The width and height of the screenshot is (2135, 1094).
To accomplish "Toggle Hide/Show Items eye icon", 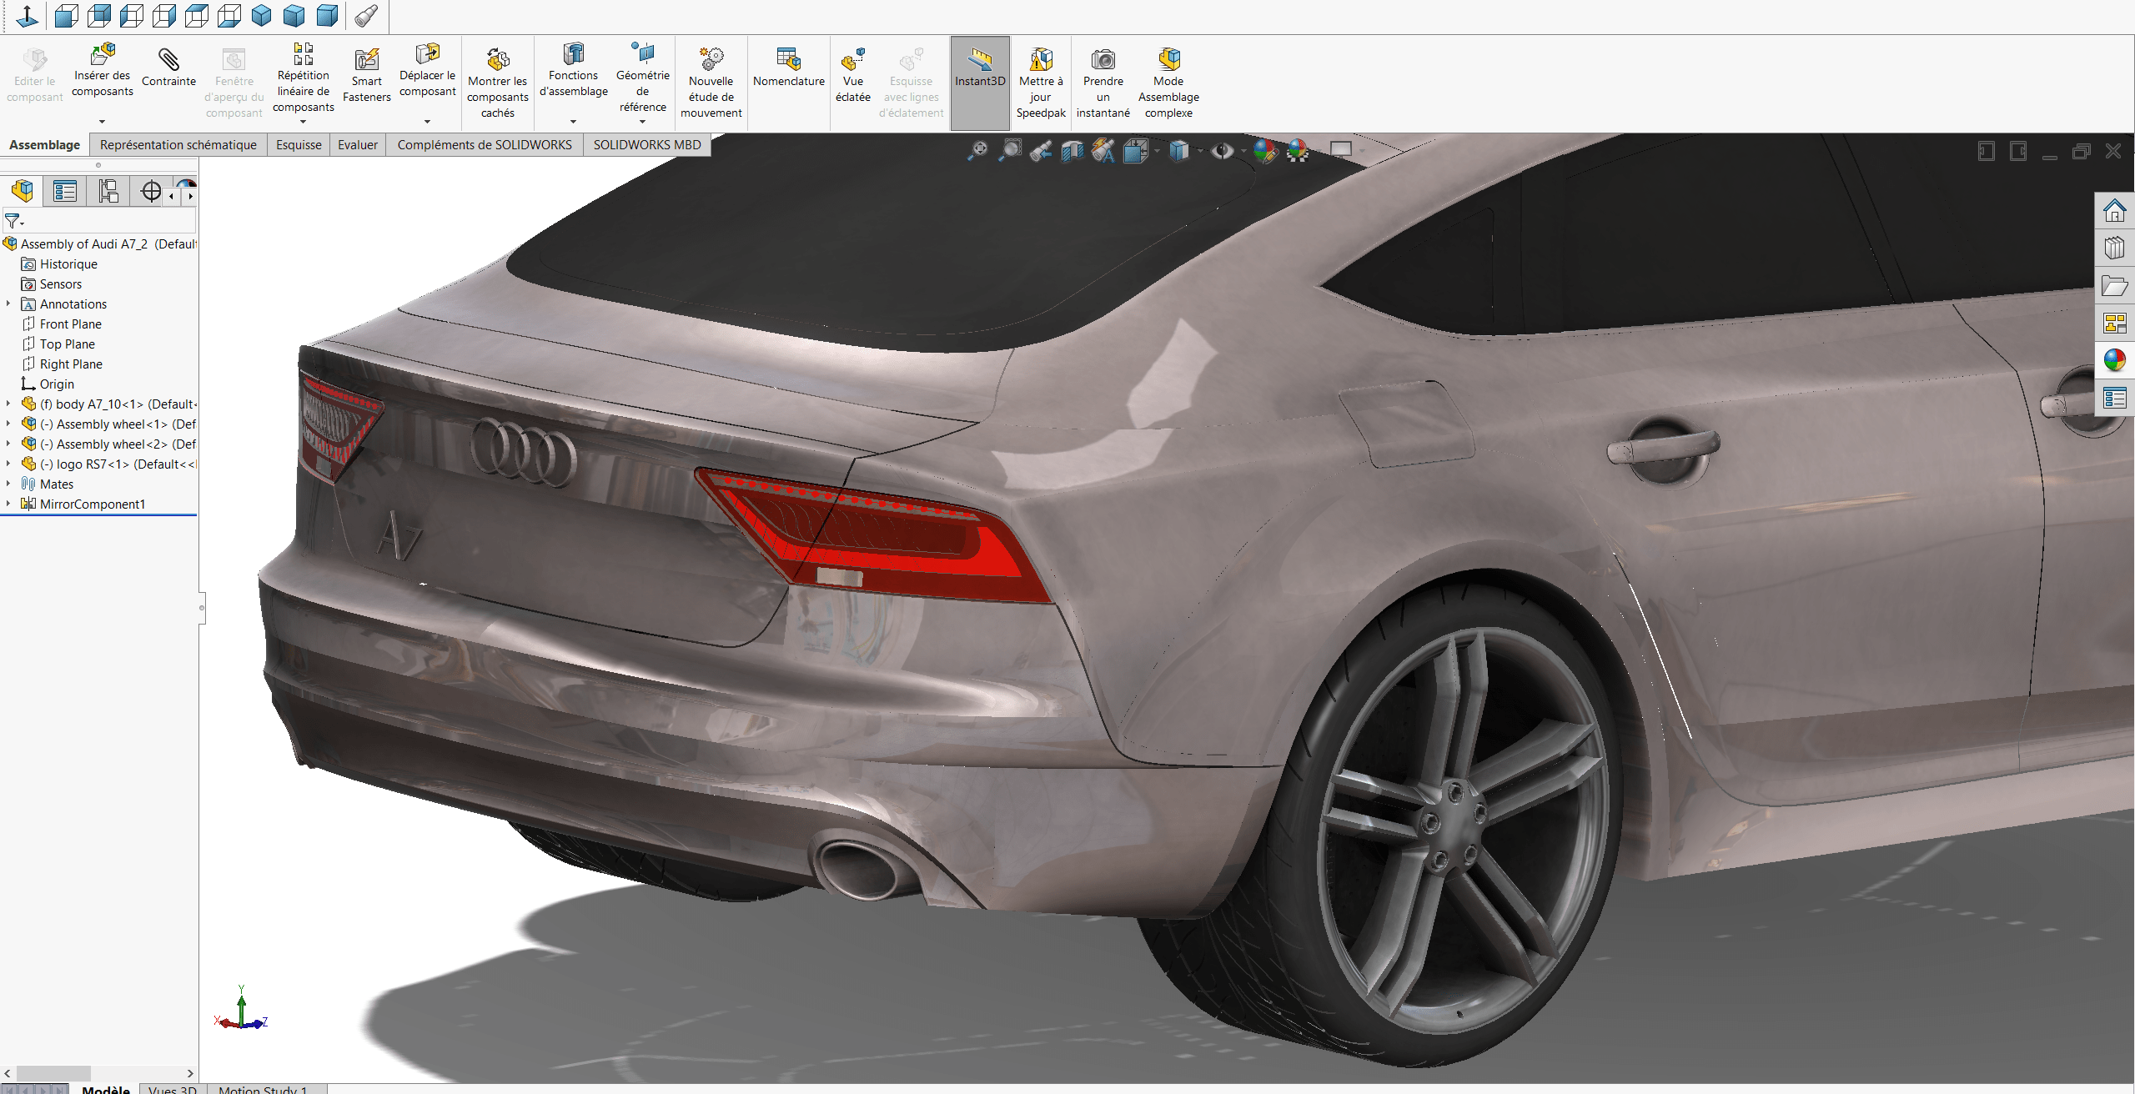I will (x=1222, y=151).
